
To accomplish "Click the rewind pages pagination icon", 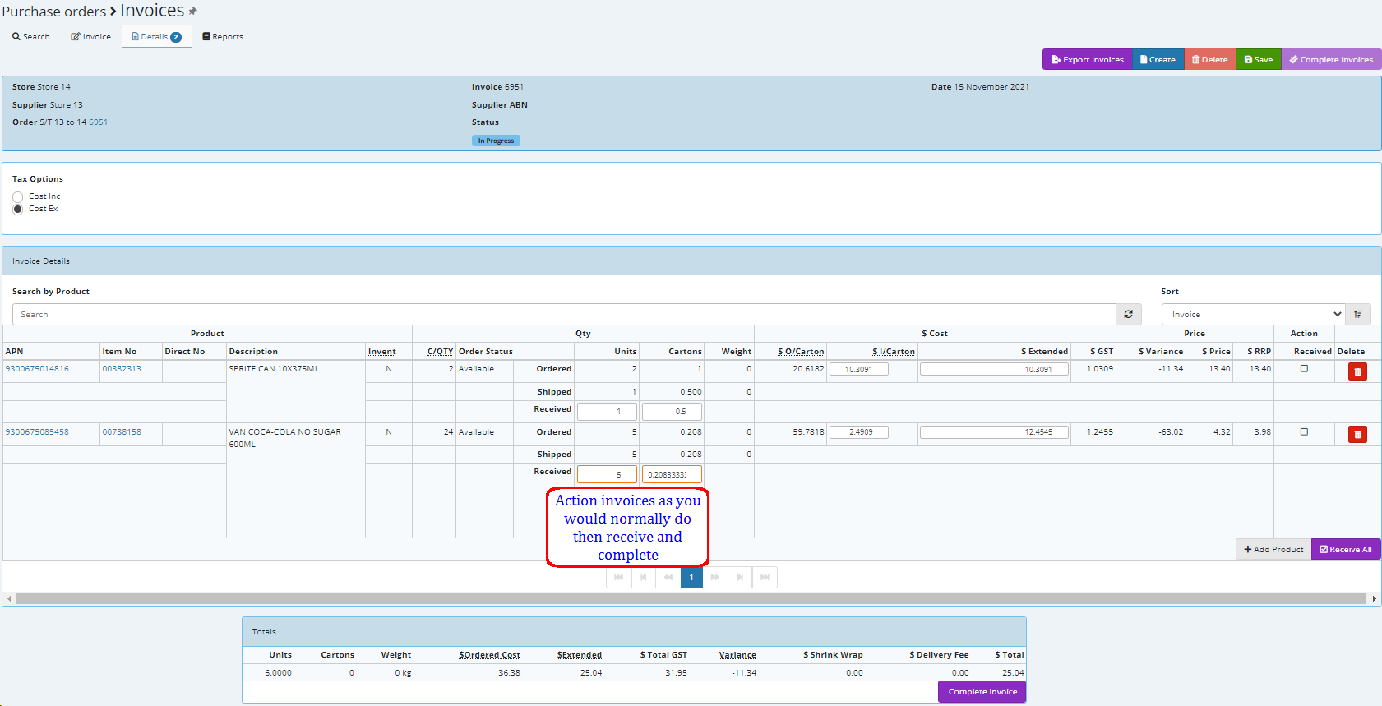I will coord(668,577).
